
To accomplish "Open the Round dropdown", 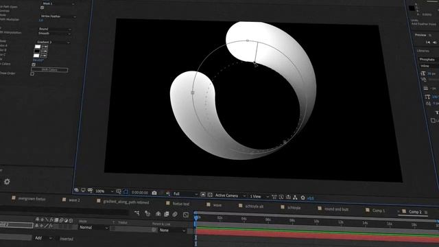I will pos(55,29).
